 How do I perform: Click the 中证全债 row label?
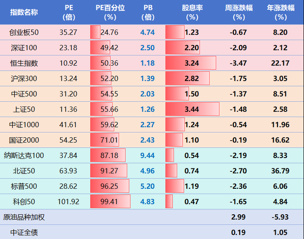(x=24, y=233)
